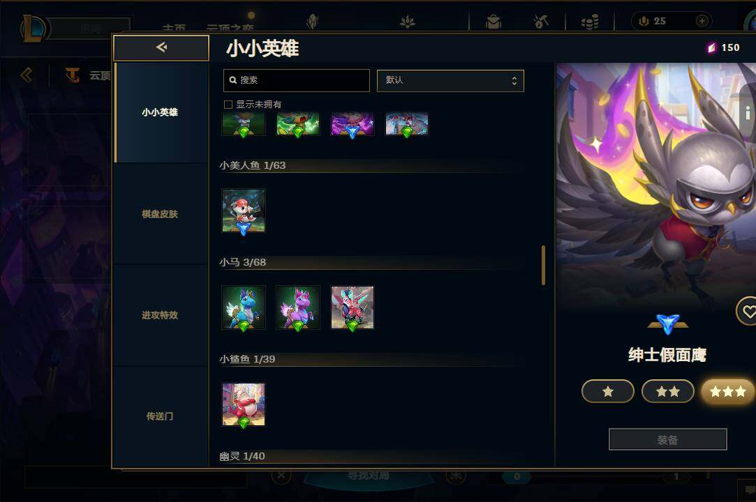Click the clash trophy icon in top bar
The width and height of the screenshot is (756, 502).
(313, 21)
